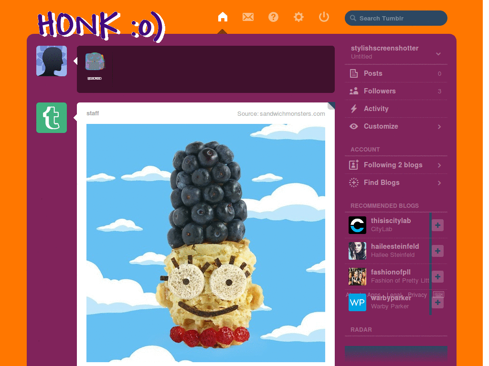
Task: Click the keyboard shortcuts icon
Action: click(x=438, y=295)
